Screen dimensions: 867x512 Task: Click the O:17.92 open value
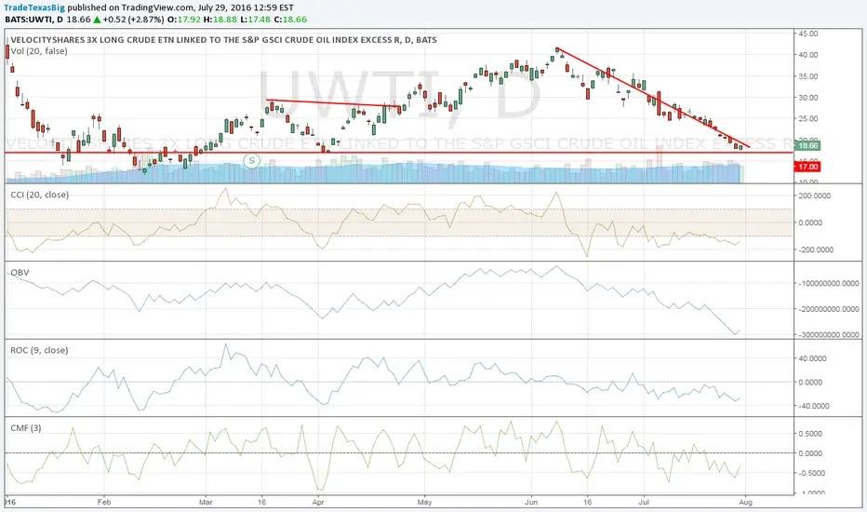click(x=183, y=20)
